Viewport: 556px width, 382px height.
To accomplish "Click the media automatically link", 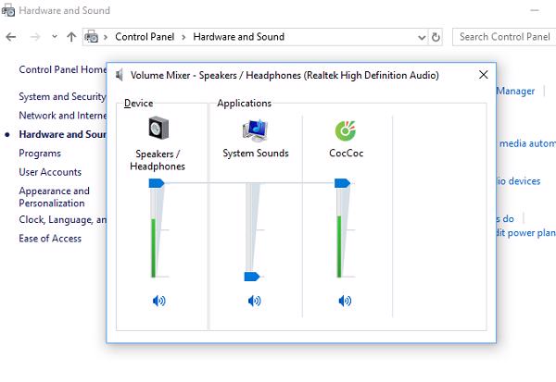I will coord(526,143).
